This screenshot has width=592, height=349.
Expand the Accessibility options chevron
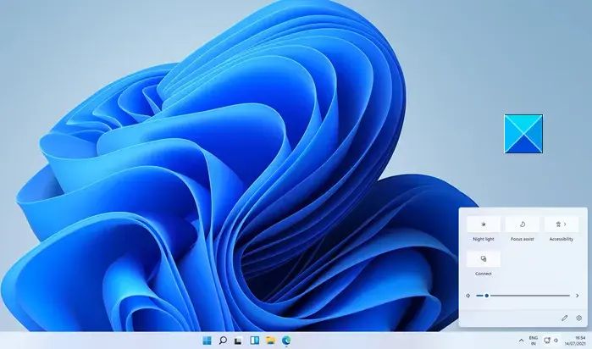[566, 224]
